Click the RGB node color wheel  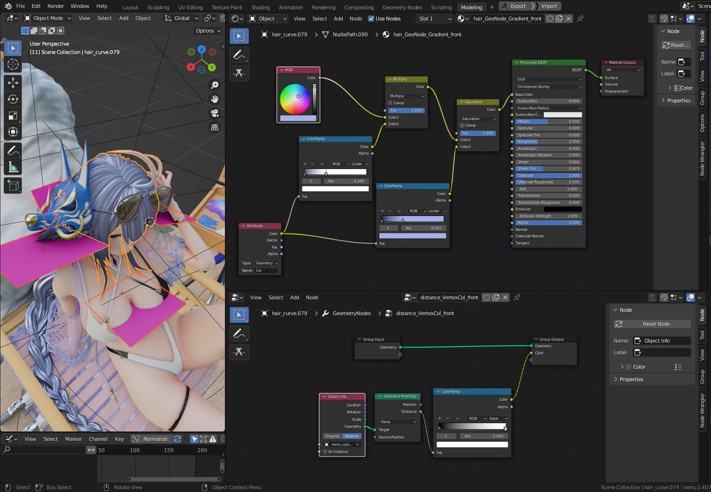click(x=295, y=99)
